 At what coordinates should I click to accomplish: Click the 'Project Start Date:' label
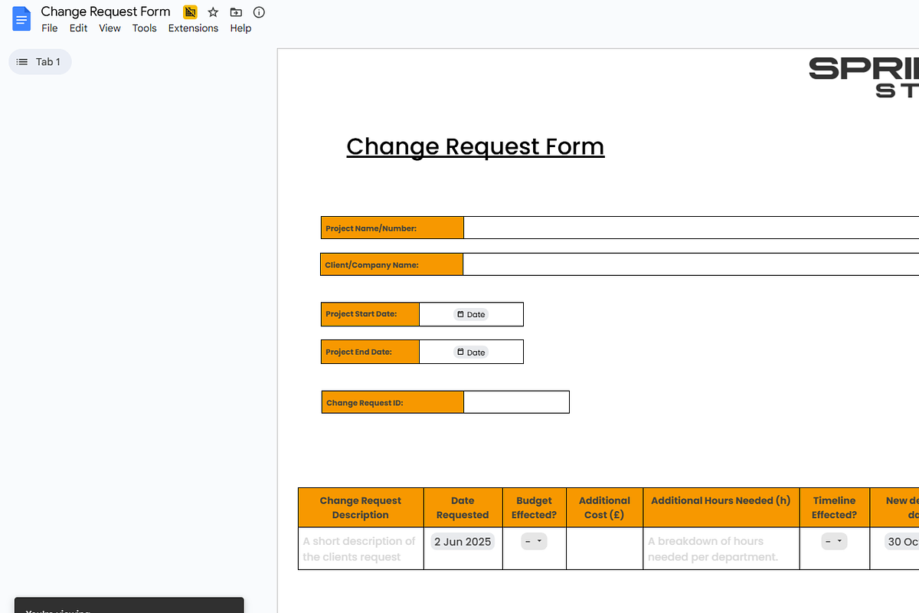coord(361,314)
